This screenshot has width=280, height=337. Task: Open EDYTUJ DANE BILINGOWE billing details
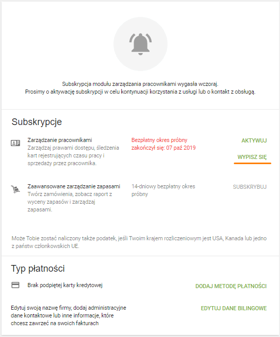(x=234, y=308)
